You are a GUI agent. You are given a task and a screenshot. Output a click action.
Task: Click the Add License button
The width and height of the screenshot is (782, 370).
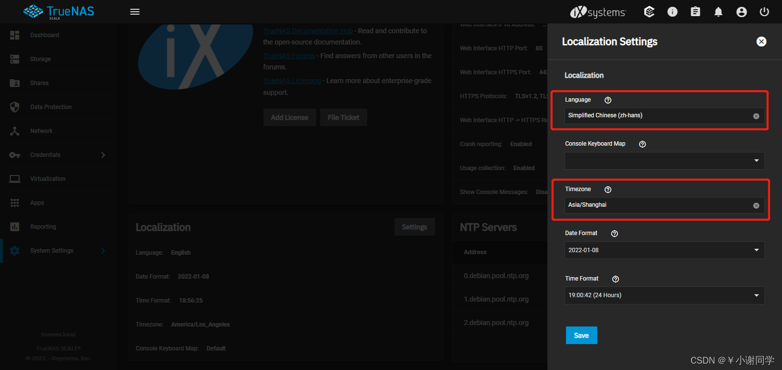[x=290, y=117]
